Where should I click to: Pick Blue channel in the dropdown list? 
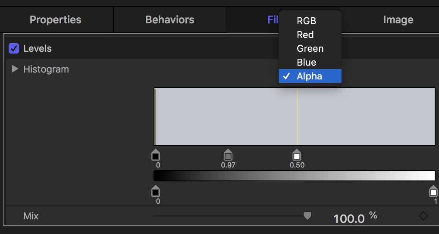point(307,62)
